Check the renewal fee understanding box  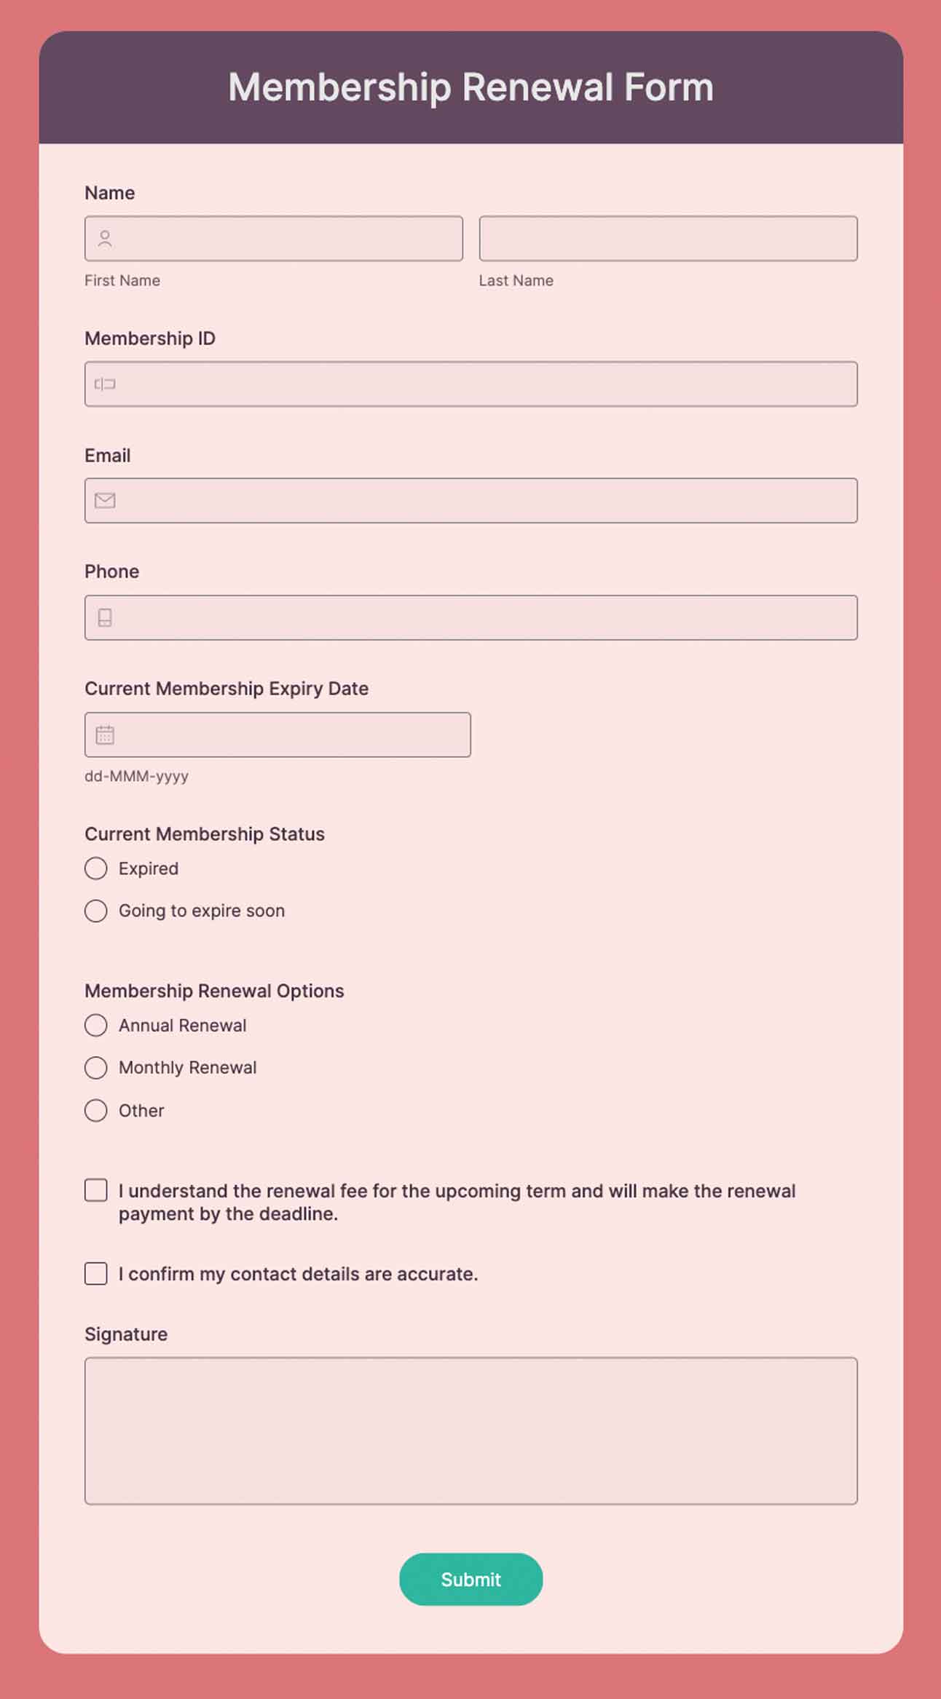[x=95, y=1190]
